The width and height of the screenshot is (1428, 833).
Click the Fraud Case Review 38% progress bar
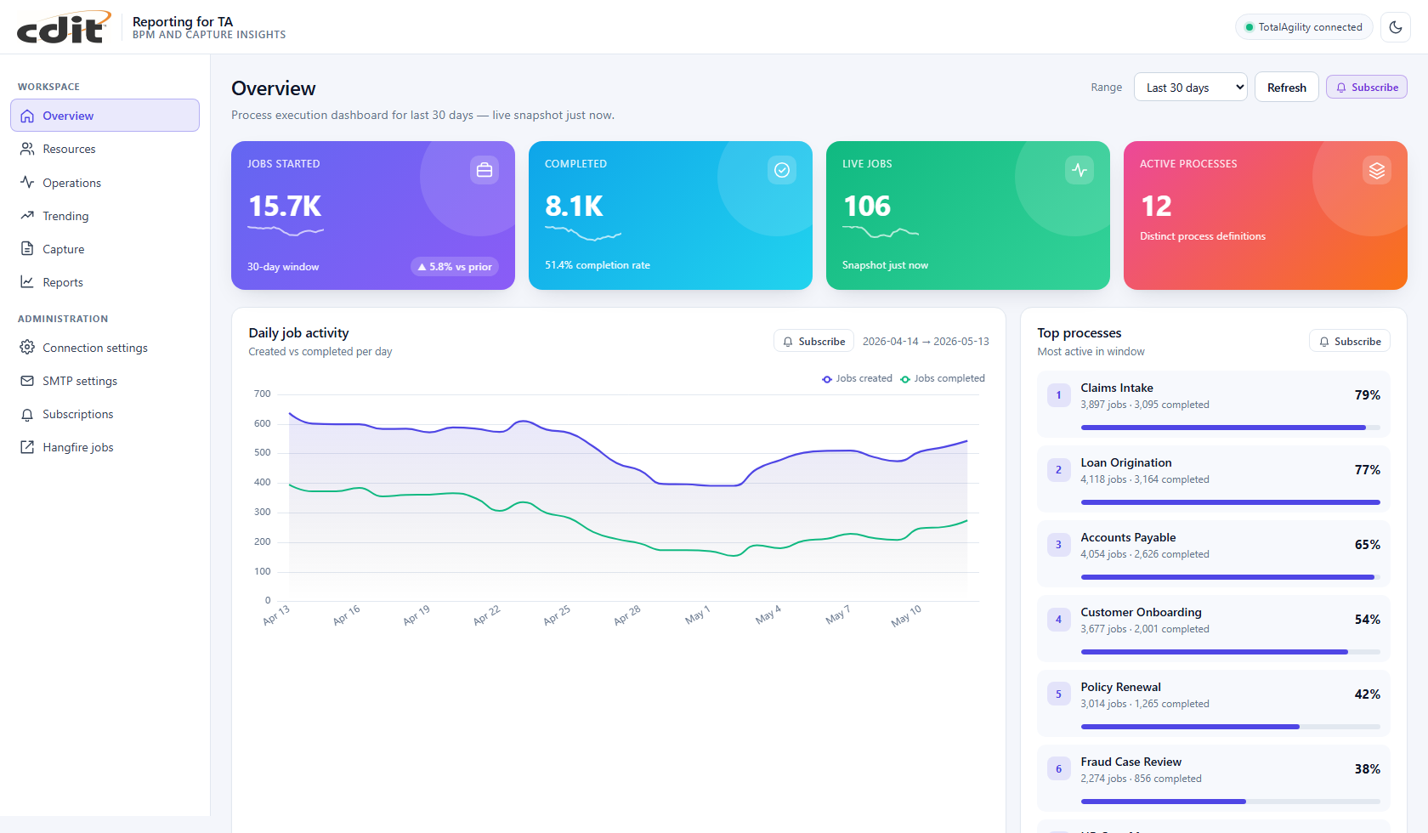point(1230,802)
